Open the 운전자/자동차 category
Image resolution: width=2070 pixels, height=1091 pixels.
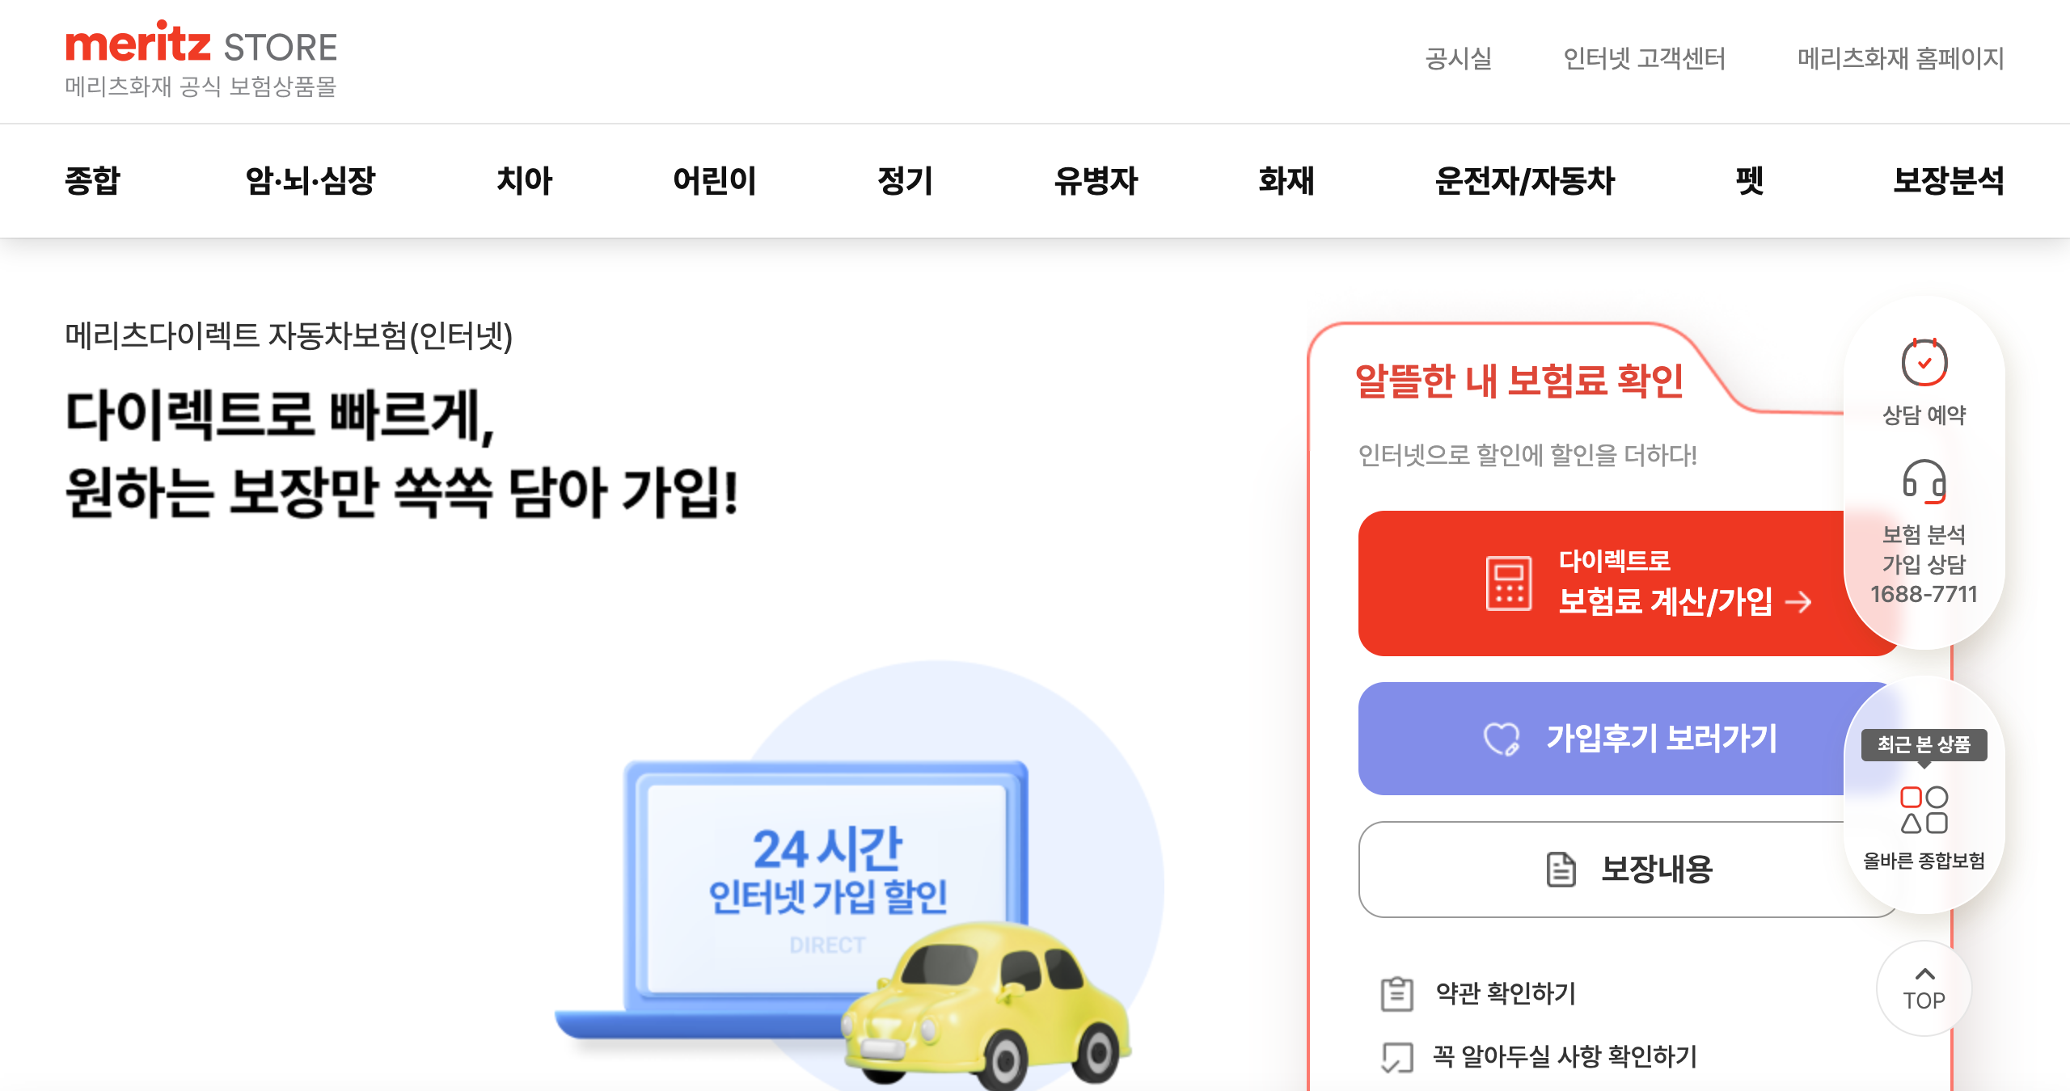click(1525, 180)
